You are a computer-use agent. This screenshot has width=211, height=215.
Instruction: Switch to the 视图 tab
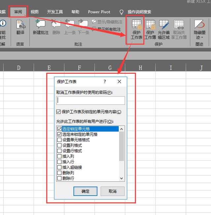coord(35,12)
